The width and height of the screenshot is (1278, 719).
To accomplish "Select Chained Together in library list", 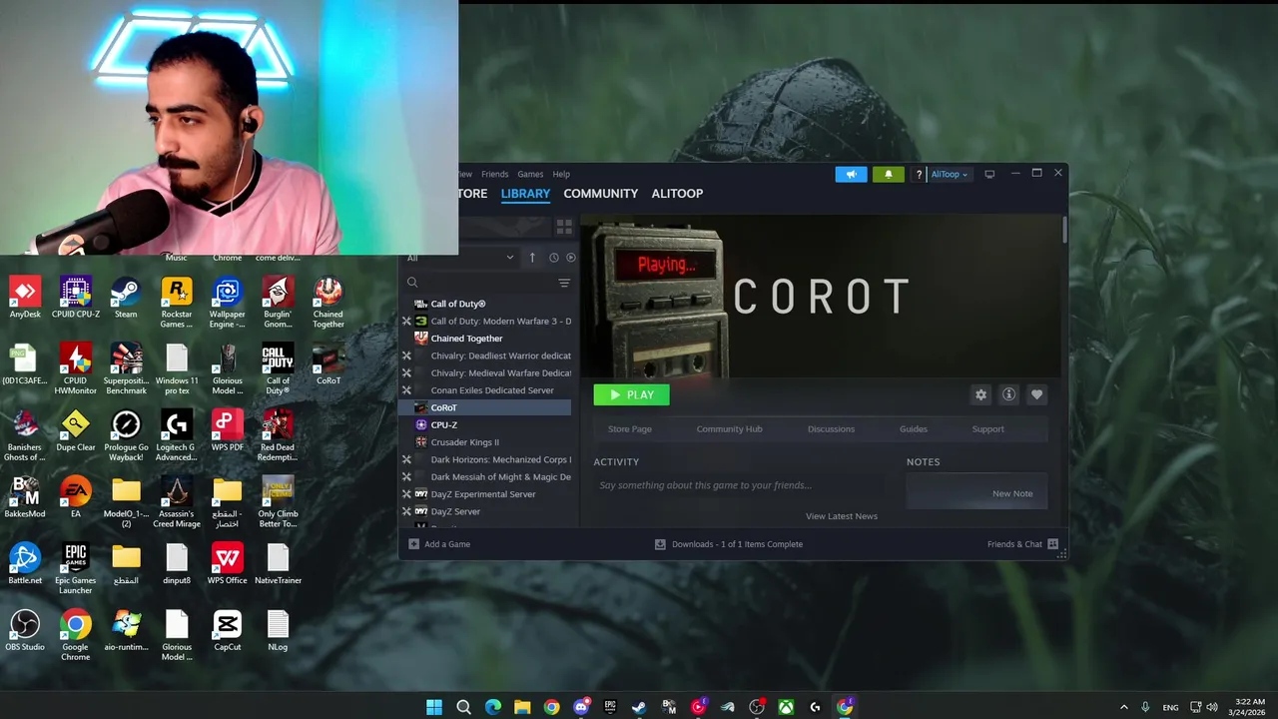I will tap(466, 339).
